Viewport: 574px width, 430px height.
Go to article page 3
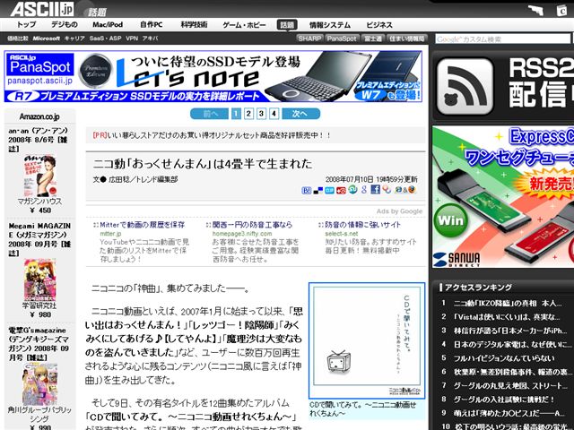coord(261,114)
